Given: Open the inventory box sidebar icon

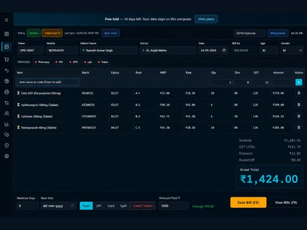Looking at the screenshot, I should point(7,81).
